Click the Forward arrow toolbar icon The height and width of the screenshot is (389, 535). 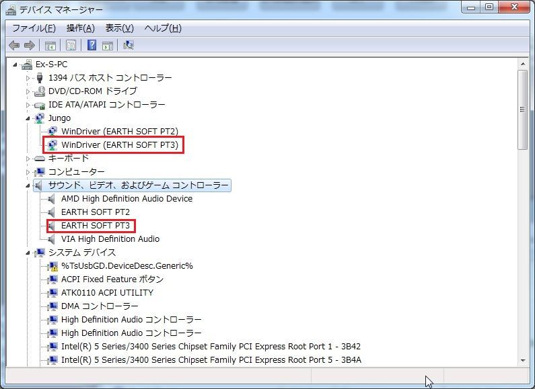30,45
